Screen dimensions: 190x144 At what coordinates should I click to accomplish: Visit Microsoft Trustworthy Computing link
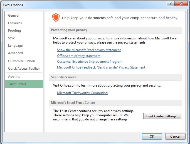[x=82, y=93]
